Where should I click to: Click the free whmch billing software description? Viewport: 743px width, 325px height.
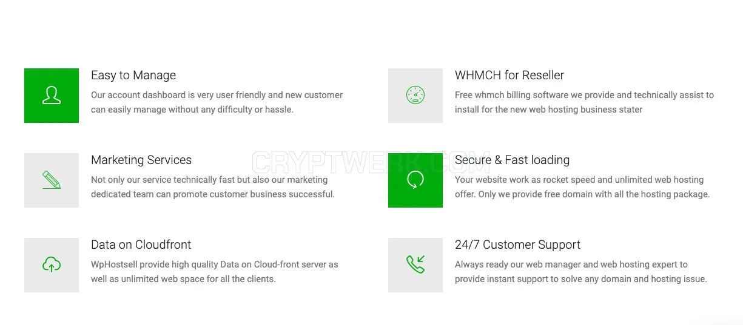click(x=584, y=102)
